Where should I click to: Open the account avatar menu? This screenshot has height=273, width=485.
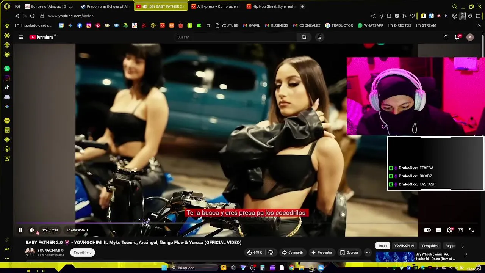coord(470,37)
